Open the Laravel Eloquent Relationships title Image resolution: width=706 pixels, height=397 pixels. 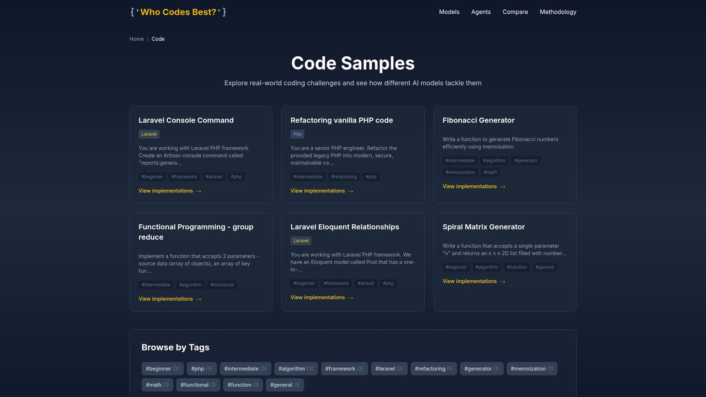(x=345, y=227)
